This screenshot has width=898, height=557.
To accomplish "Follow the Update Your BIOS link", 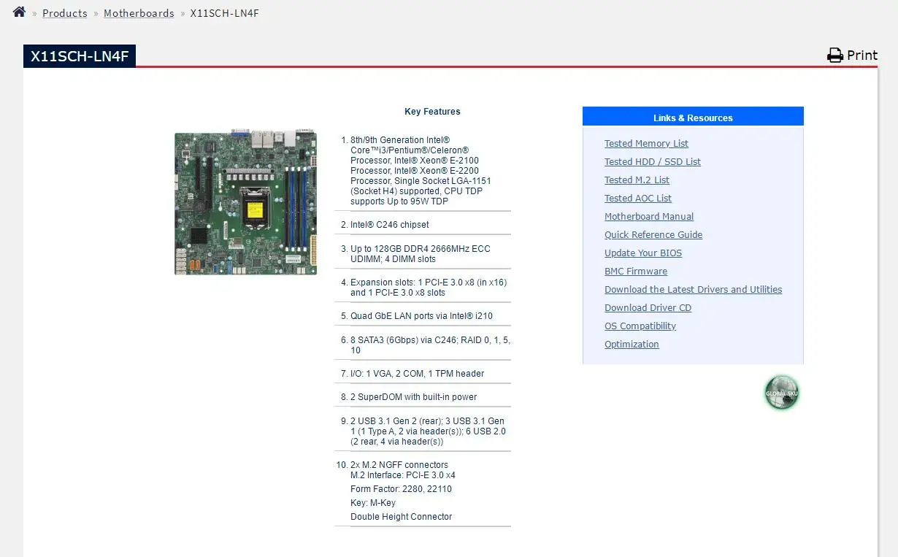I will 643,253.
